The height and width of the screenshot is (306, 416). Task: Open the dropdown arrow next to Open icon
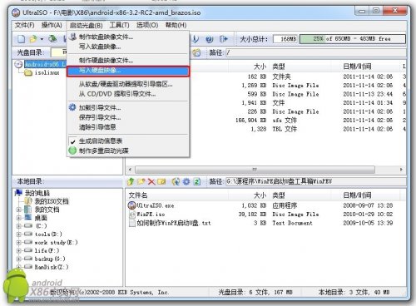[42, 39]
